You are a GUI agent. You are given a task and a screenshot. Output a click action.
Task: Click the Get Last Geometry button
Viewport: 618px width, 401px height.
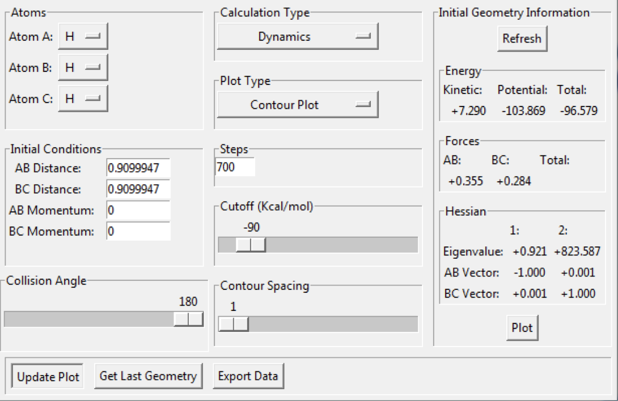(x=148, y=376)
